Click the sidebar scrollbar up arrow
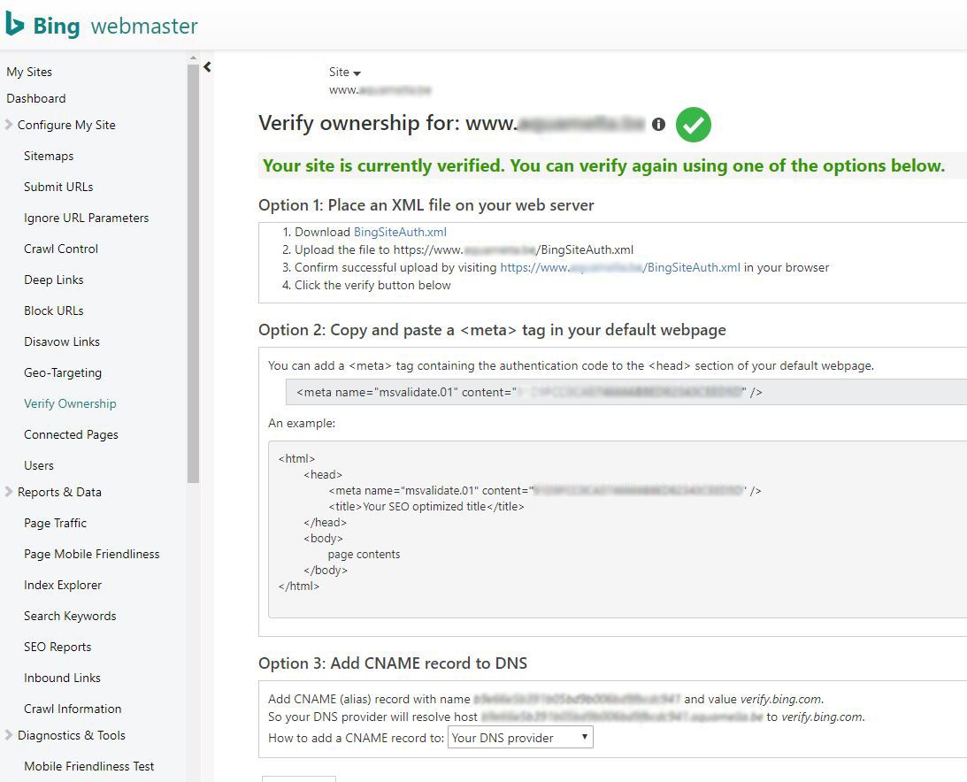This screenshot has width=967, height=782. point(193,57)
